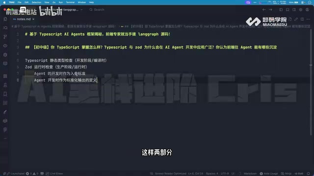Click the grid icon below the bookmark
Image resolution: width=314 pixels, height=176 pixels.
click(5, 103)
